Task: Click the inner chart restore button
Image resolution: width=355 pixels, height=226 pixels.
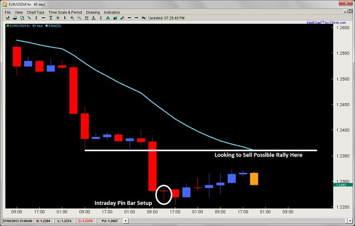Action: 350,11
